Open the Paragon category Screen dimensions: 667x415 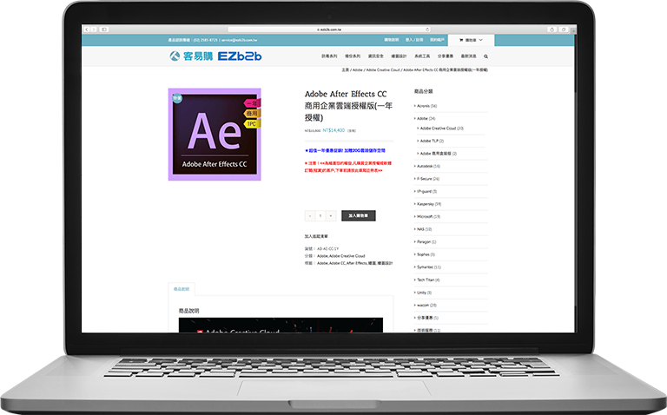pos(425,242)
